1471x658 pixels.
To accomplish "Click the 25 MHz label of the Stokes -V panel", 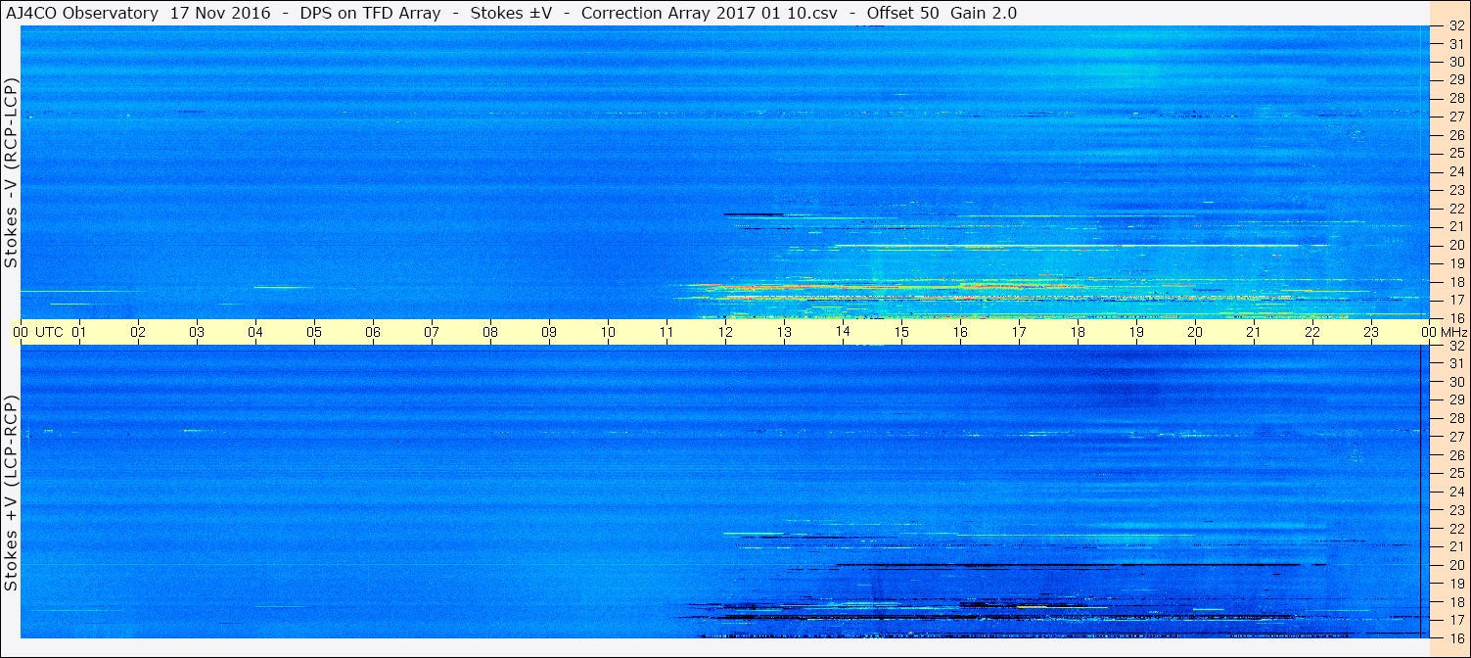I will point(1456,153).
